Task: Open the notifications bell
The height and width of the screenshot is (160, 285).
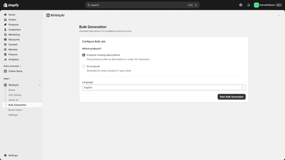Action: [x=249, y=5]
